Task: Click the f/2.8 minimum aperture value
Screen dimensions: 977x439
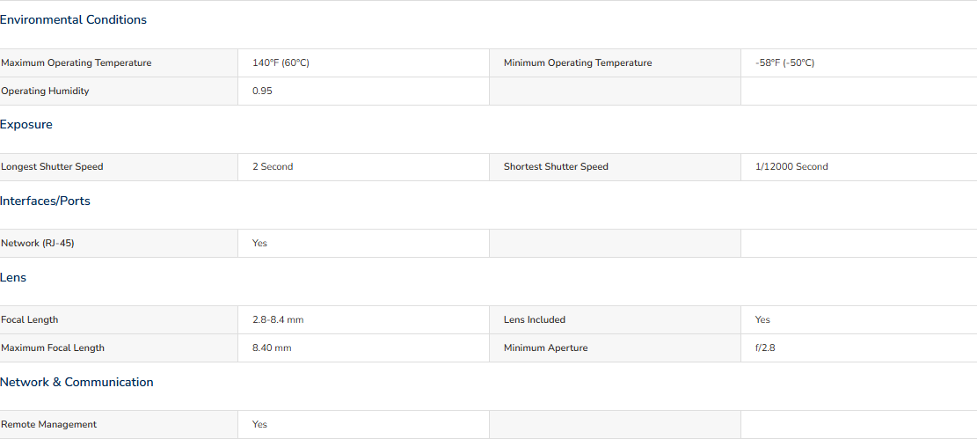Action: (x=765, y=348)
